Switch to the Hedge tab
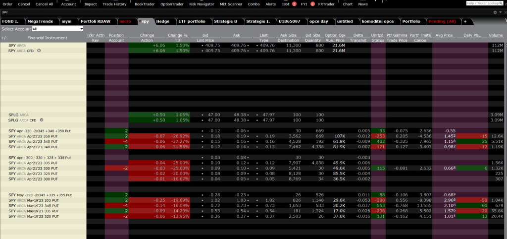507x239 pixels. [162, 21]
